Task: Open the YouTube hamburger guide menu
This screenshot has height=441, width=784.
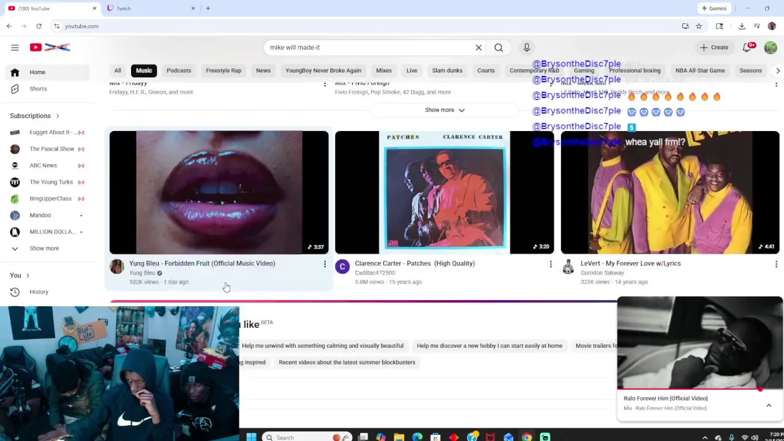Action: point(15,47)
